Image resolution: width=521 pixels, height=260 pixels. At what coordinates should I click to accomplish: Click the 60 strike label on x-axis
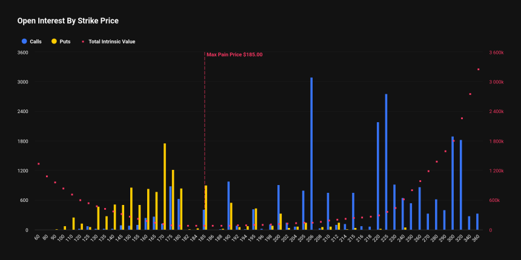37,238
